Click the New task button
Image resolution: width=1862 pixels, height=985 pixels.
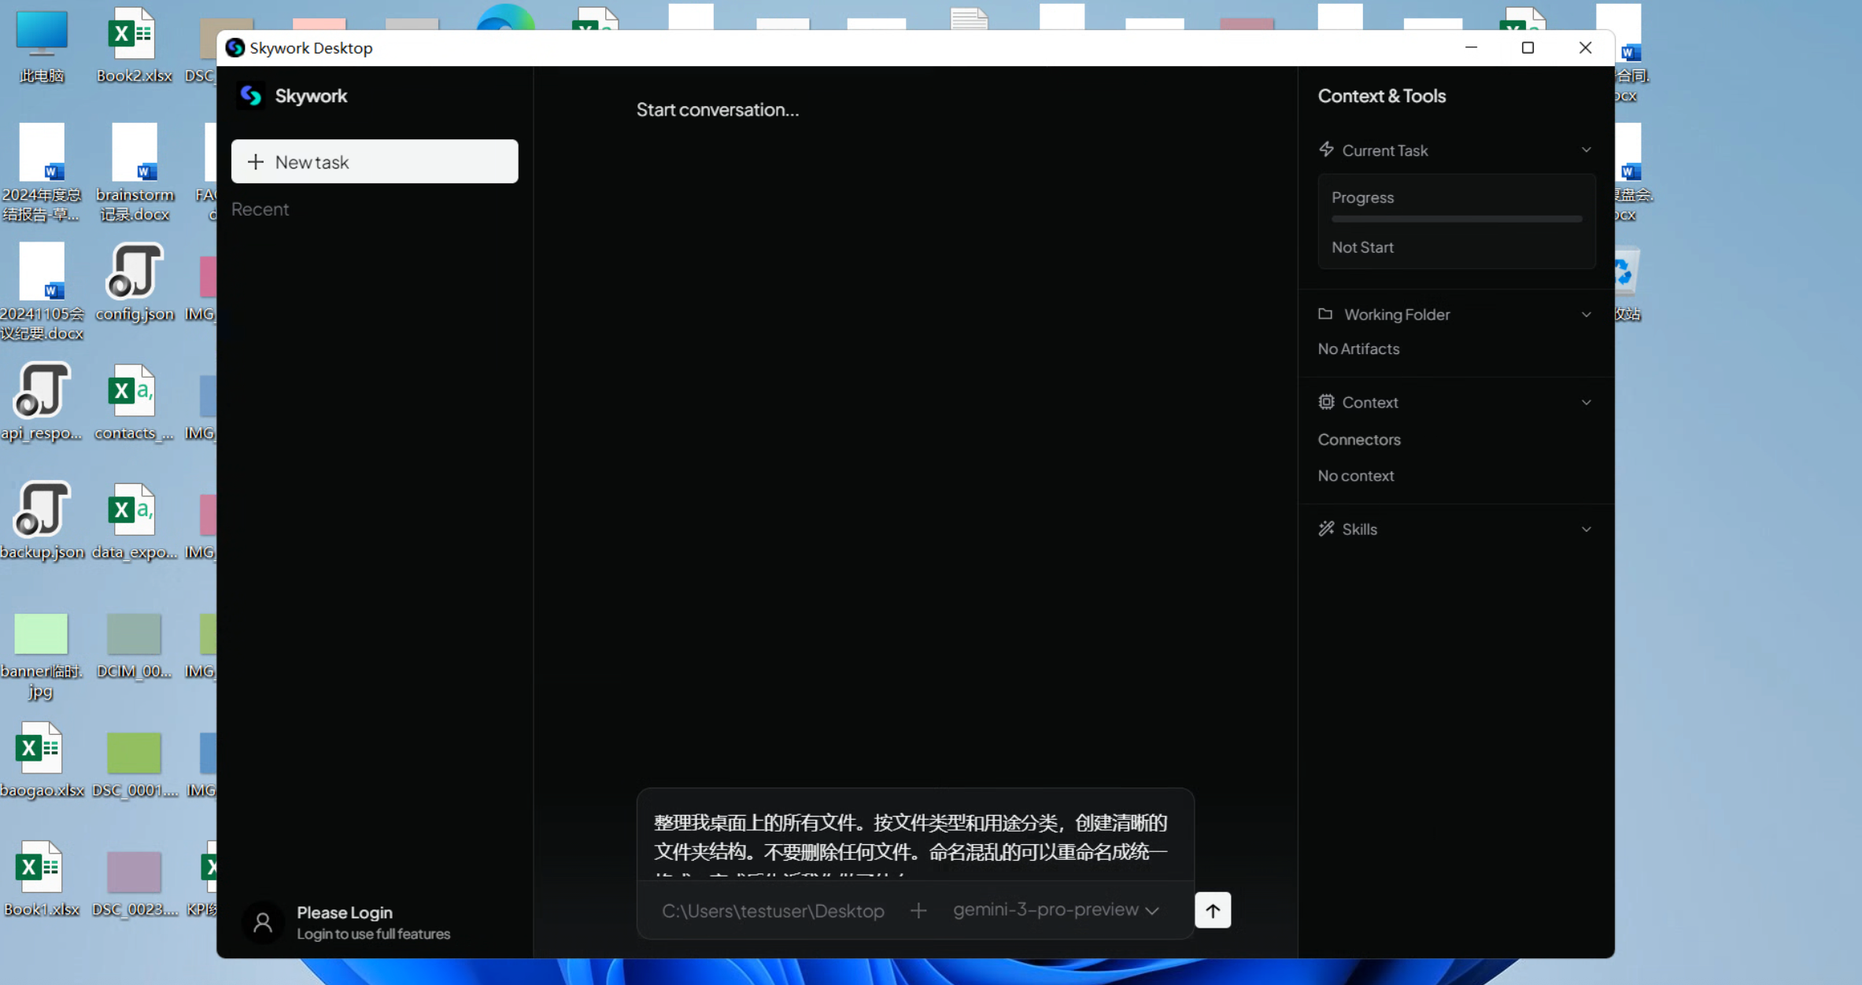click(375, 161)
